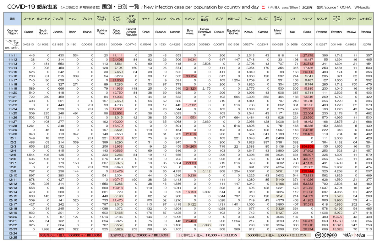Select the Burundi column header
The height and width of the screenshot is (242, 377).
coord(160,32)
